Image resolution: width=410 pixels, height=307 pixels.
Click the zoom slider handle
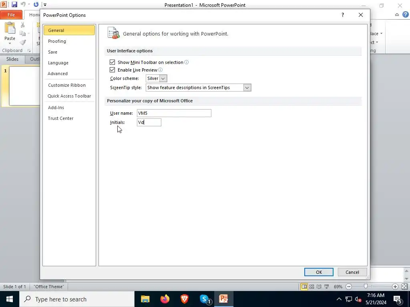(x=366, y=287)
